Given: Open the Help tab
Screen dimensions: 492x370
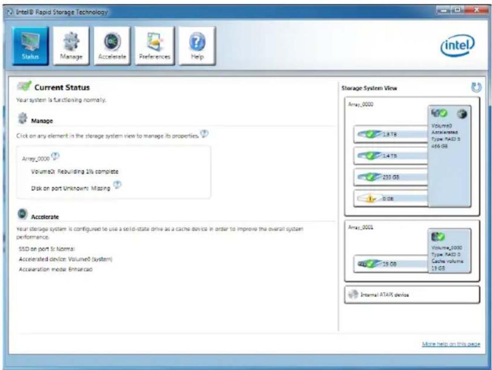Looking at the screenshot, I should tap(197, 46).
